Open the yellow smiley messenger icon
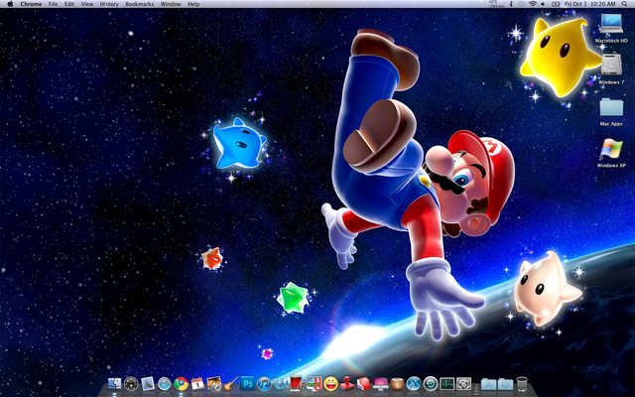635x397 pixels. coord(330,383)
